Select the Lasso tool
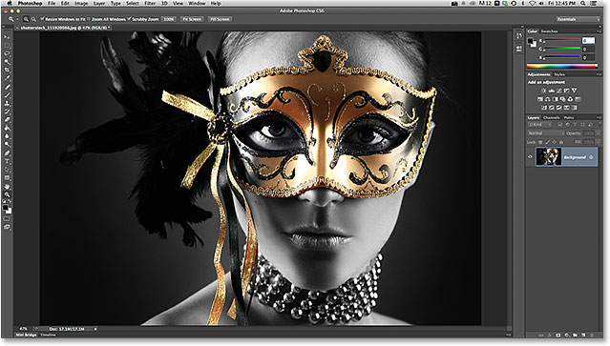This screenshot has width=610, height=346. click(7, 53)
